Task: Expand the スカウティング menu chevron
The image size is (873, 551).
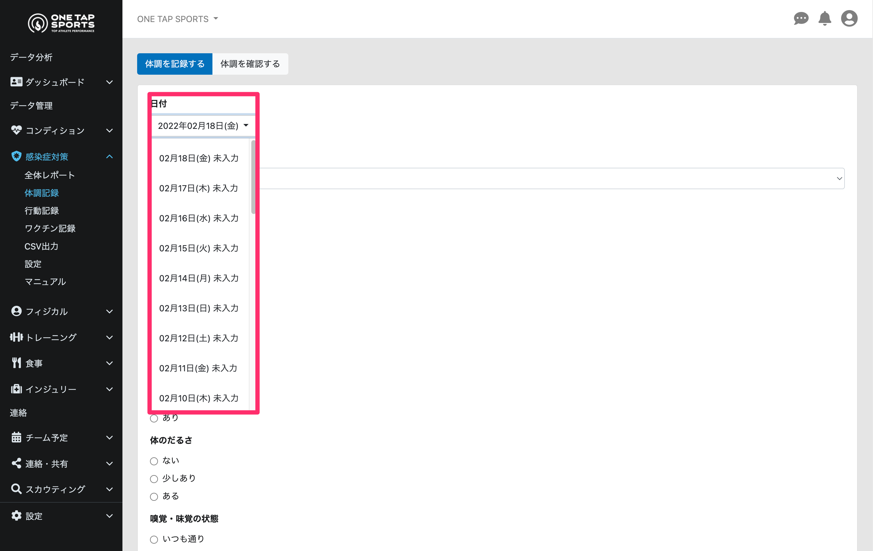Action: click(x=110, y=489)
